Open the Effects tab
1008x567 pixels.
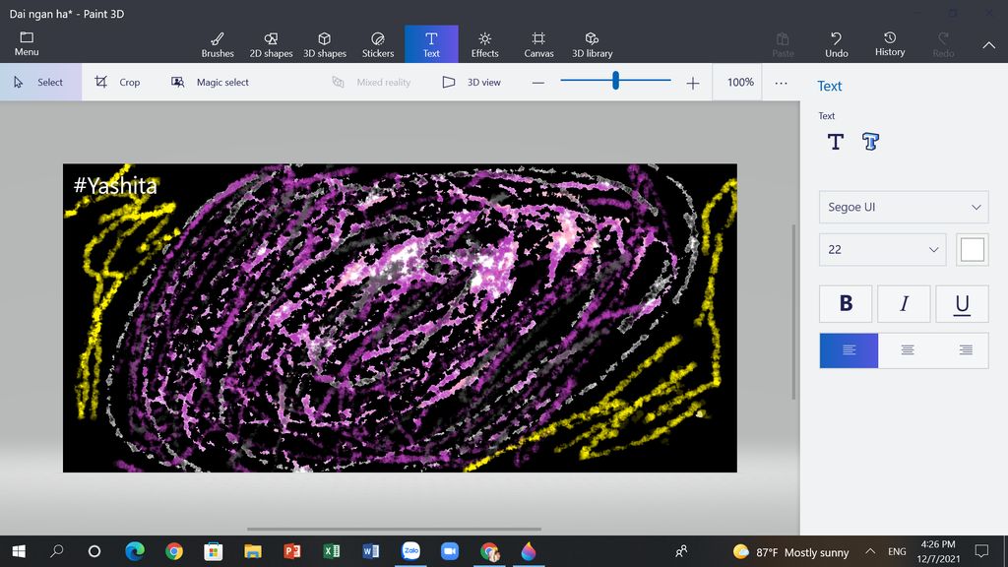coord(484,45)
